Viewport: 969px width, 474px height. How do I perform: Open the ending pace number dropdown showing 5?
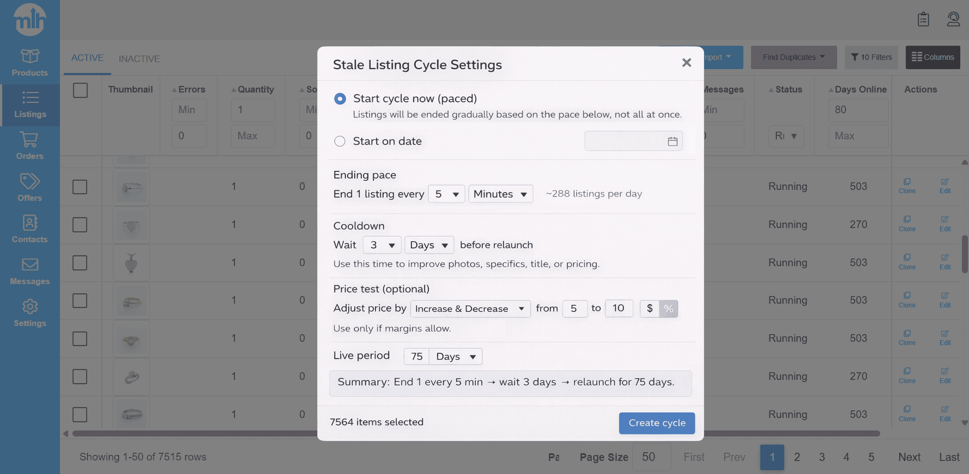coord(446,194)
